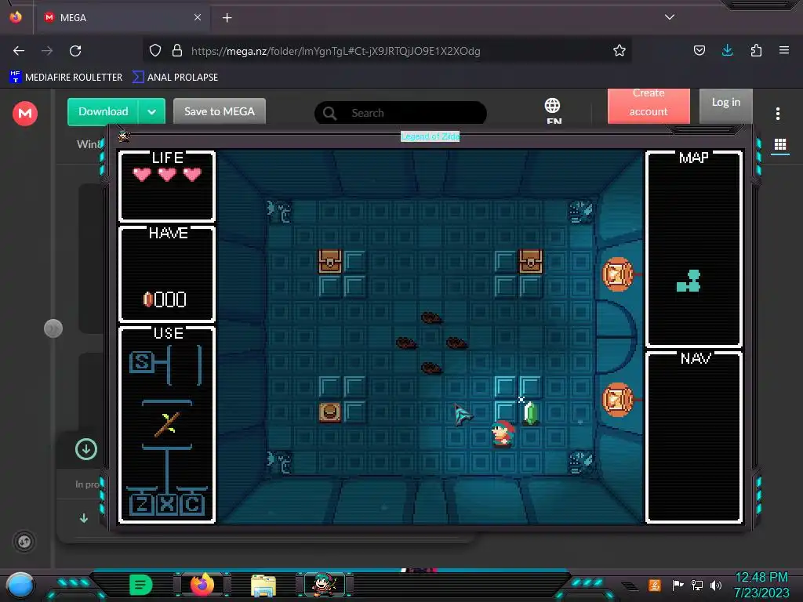The image size is (803, 602).
Task: Switch to the game taskbar icon
Action: 324,584
